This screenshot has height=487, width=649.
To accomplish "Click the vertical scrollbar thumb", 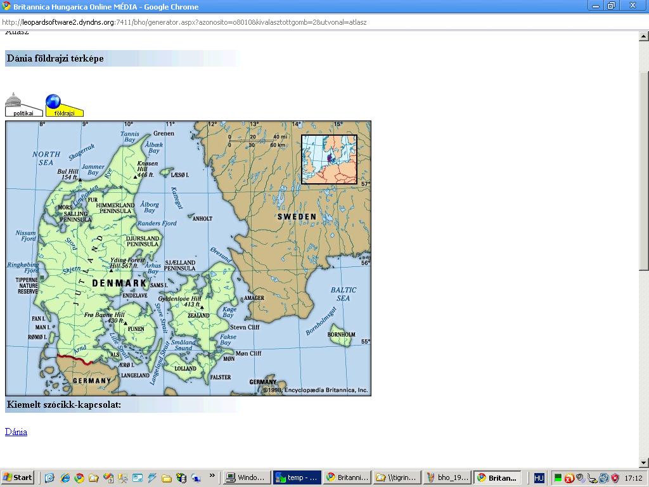I will click(643, 171).
